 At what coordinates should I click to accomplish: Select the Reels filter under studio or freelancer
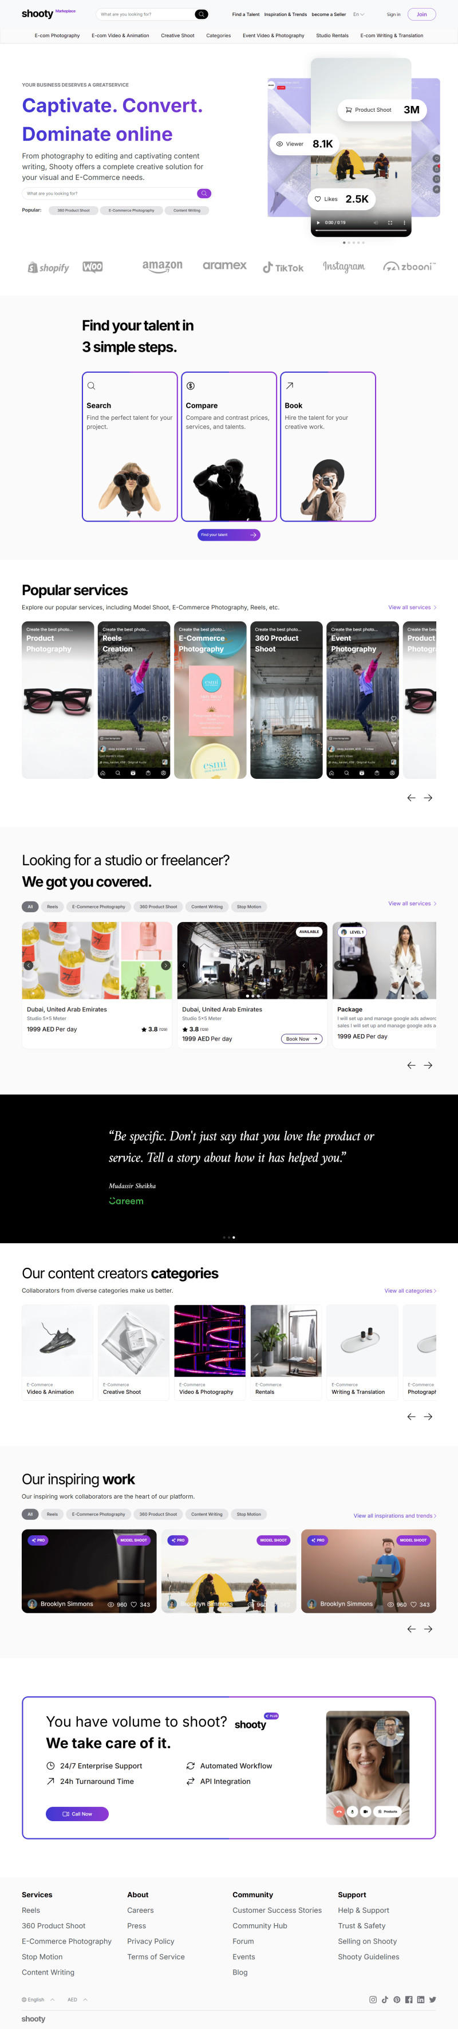pos(53,907)
